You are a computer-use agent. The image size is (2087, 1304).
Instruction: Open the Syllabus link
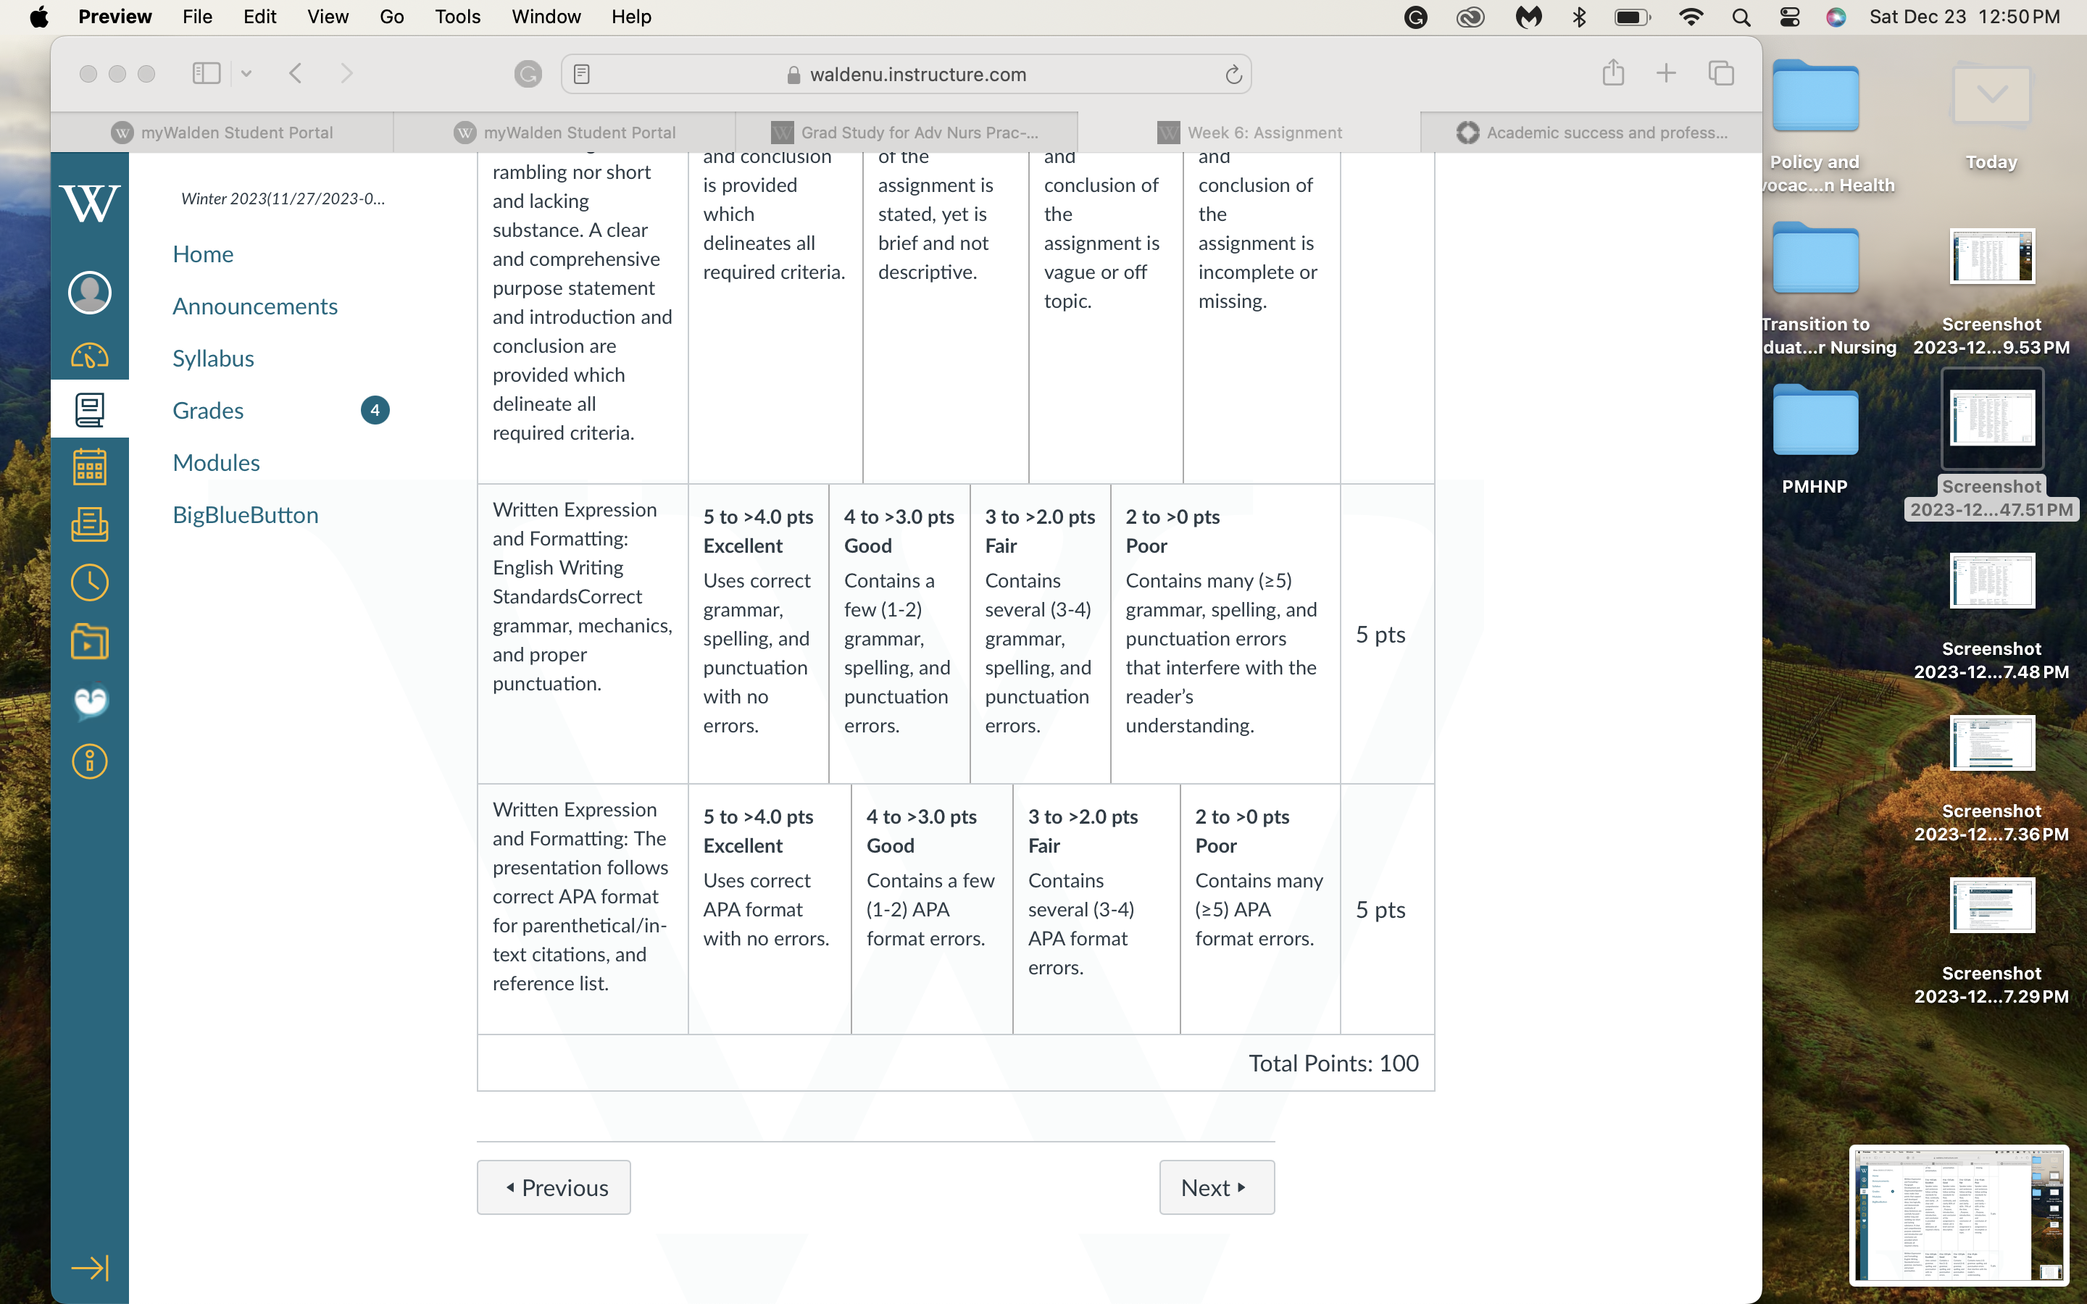[213, 359]
